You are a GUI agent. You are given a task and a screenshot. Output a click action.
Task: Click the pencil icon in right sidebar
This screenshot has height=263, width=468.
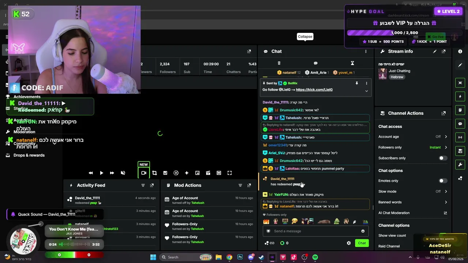[x=460, y=65]
